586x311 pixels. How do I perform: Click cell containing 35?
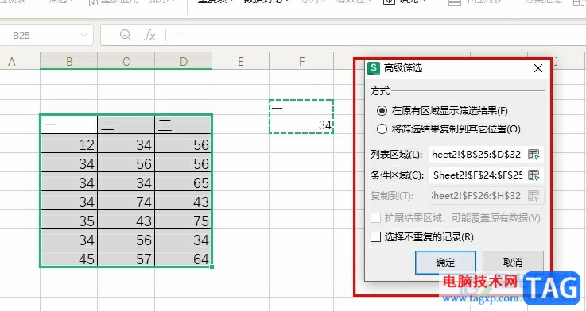point(68,220)
